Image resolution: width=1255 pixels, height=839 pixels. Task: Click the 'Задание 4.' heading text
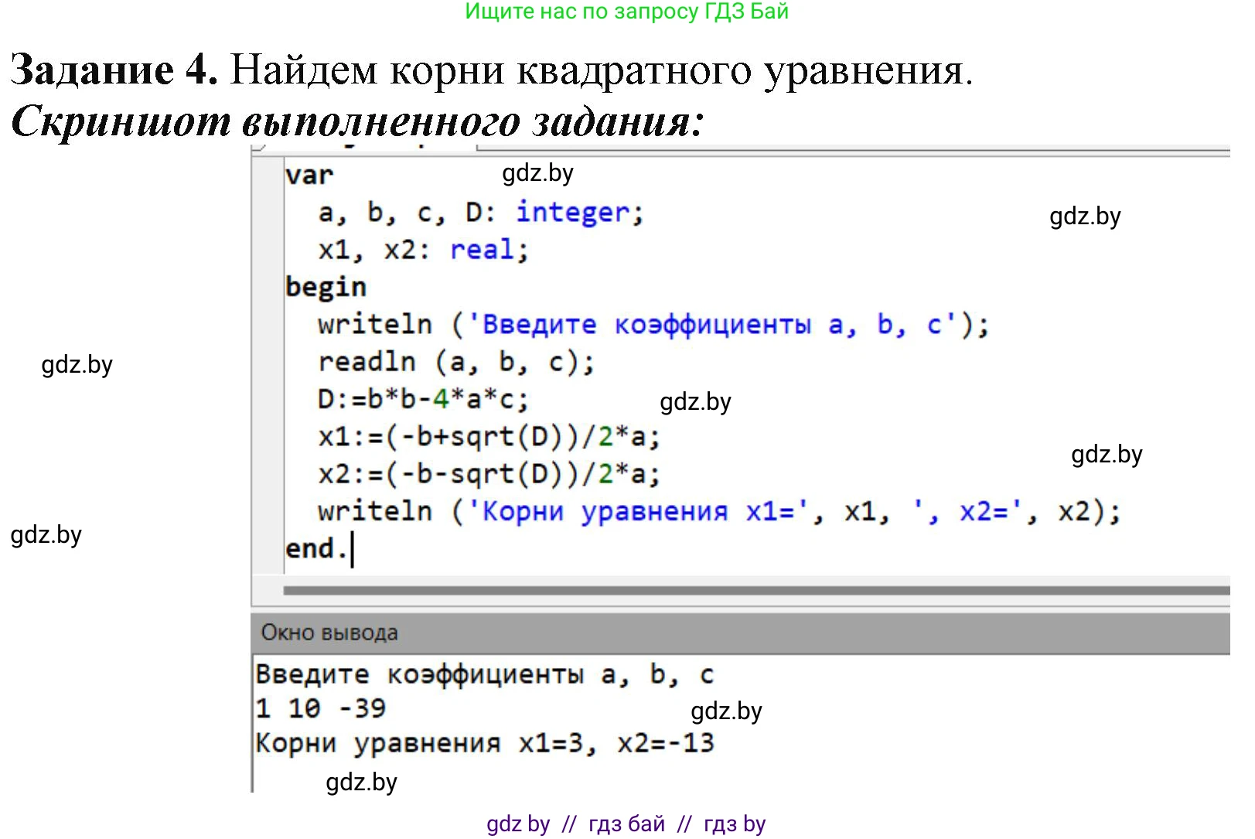click(x=114, y=70)
